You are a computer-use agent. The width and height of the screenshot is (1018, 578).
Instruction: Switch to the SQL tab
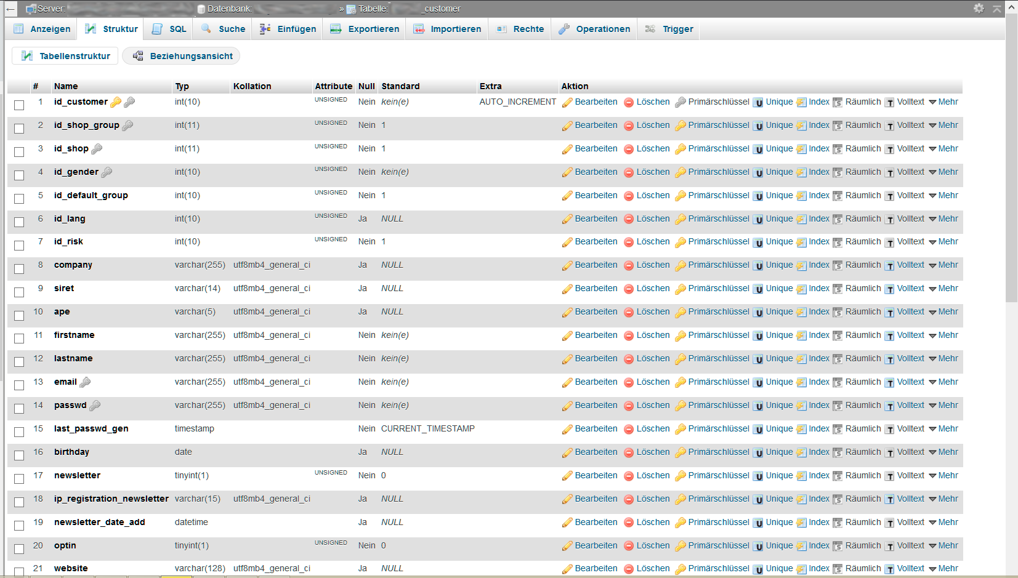point(169,29)
